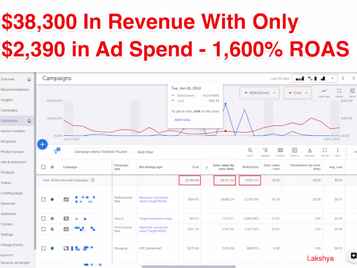Click Search campaign icon in $69.03 row
The height and width of the screenshot is (268, 357).
66,218
